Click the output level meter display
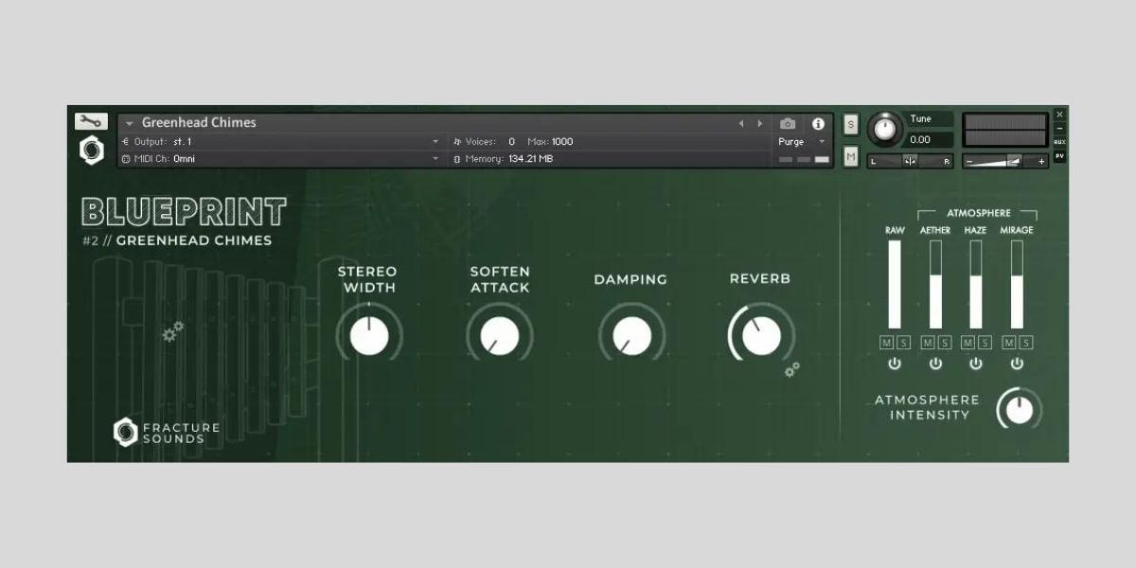 (1004, 130)
